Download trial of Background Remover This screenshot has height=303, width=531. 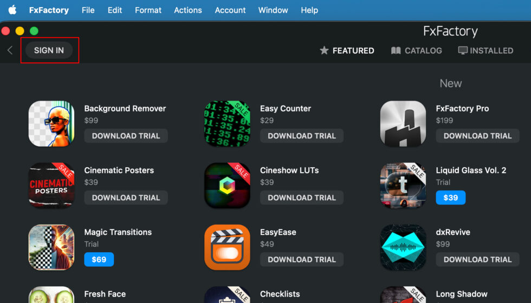[126, 136]
